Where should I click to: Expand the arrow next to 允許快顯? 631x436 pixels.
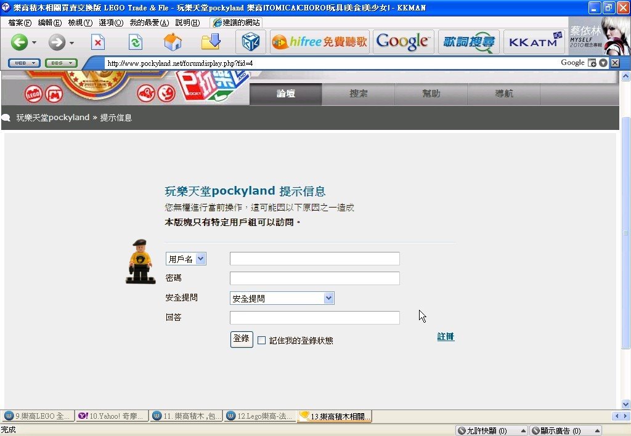pos(523,431)
